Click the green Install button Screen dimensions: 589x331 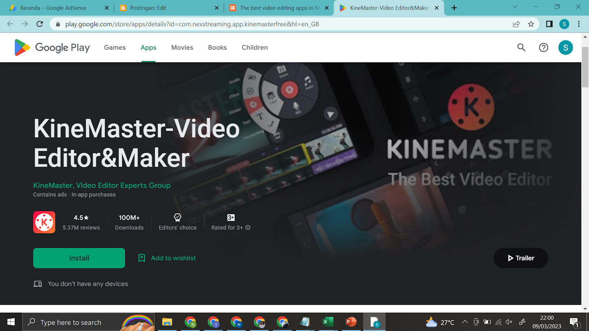(79, 258)
